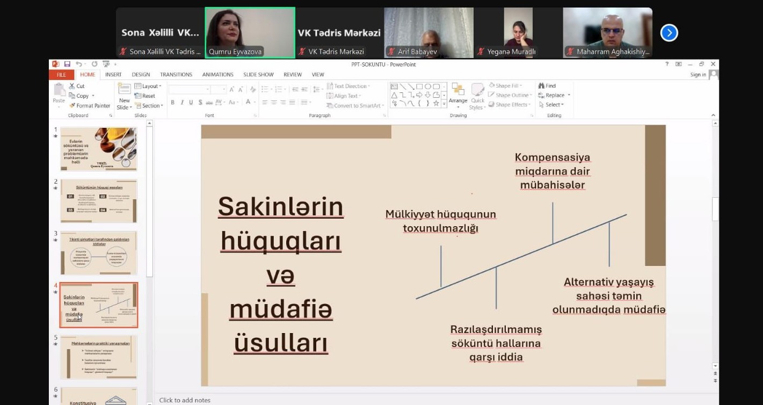This screenshot has width=763, height=405.
Task: Open the FILE tab
Action: tap(61, 75)
